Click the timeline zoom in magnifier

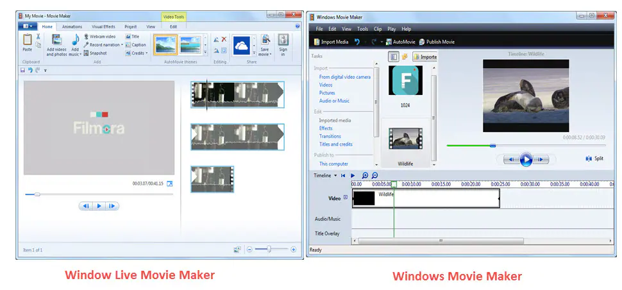(365, 175)
